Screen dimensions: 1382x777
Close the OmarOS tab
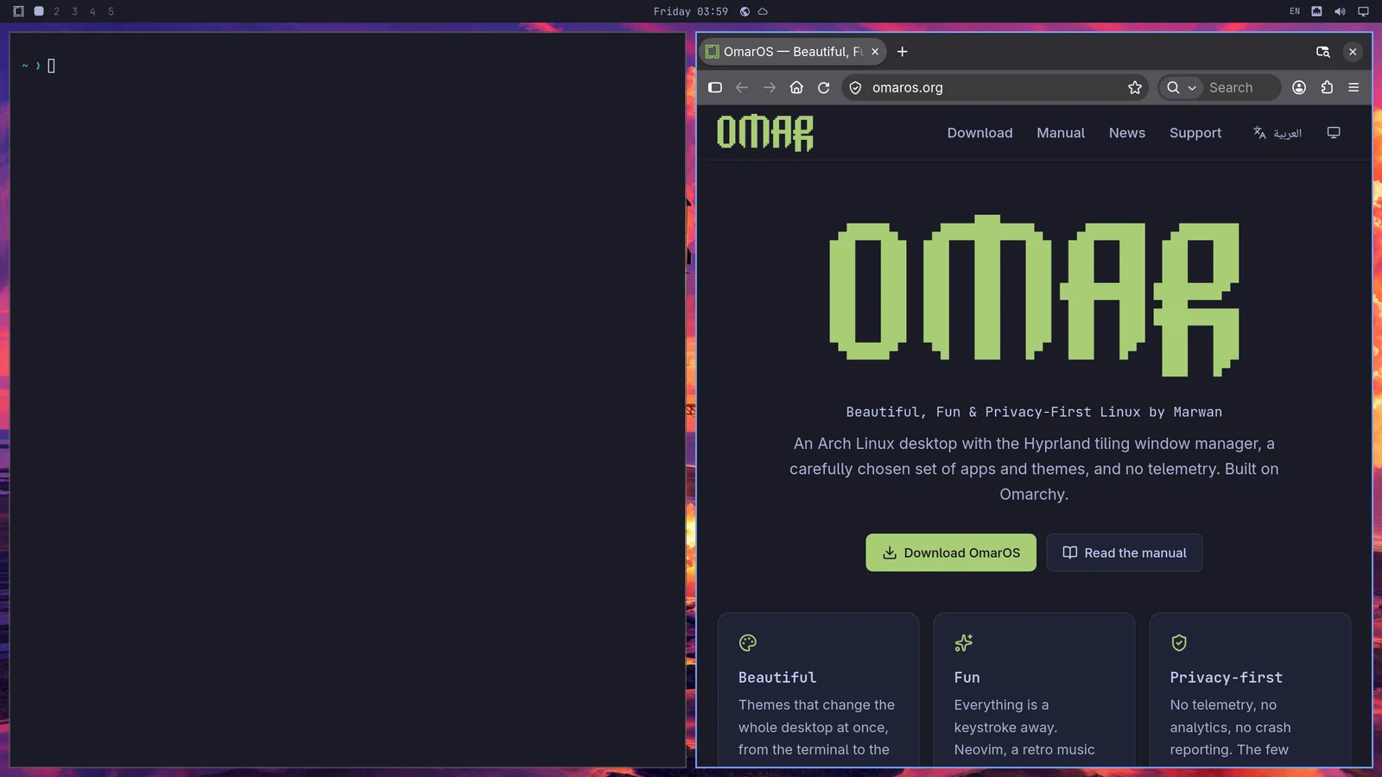(x=875, y=52)
